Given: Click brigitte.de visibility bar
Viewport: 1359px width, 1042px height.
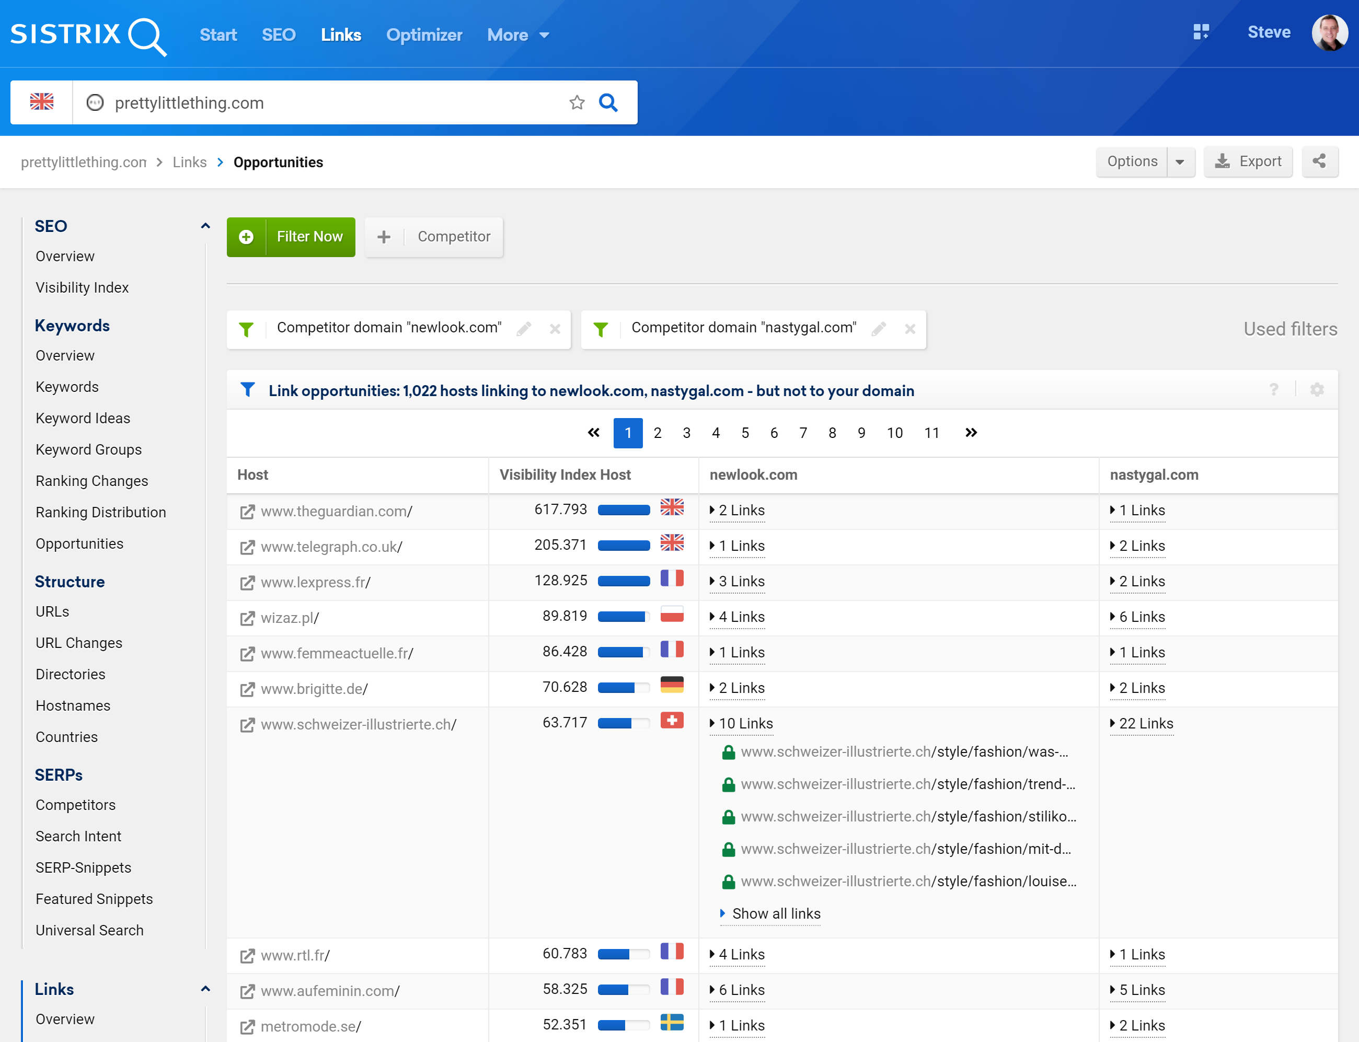Looking at the screenshot, I should tap(624, 688).
